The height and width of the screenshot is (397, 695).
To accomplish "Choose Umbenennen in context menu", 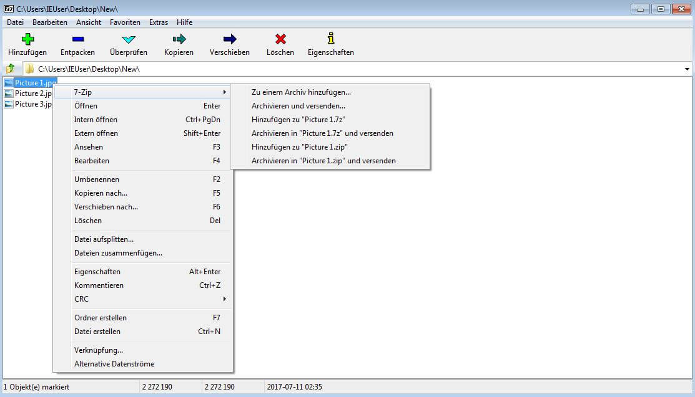I will (x=143, y=179).
